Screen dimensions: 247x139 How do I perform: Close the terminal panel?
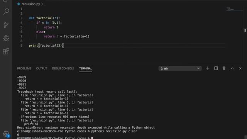(x=240, y=68)
